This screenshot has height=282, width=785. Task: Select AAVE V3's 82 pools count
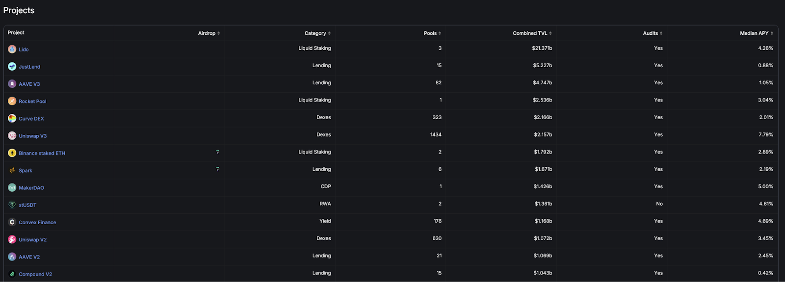click(x=439, y=82)
